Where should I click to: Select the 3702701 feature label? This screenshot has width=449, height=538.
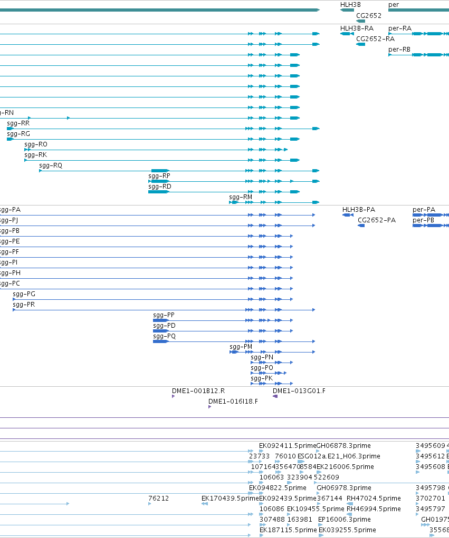(x=431, y=498)
